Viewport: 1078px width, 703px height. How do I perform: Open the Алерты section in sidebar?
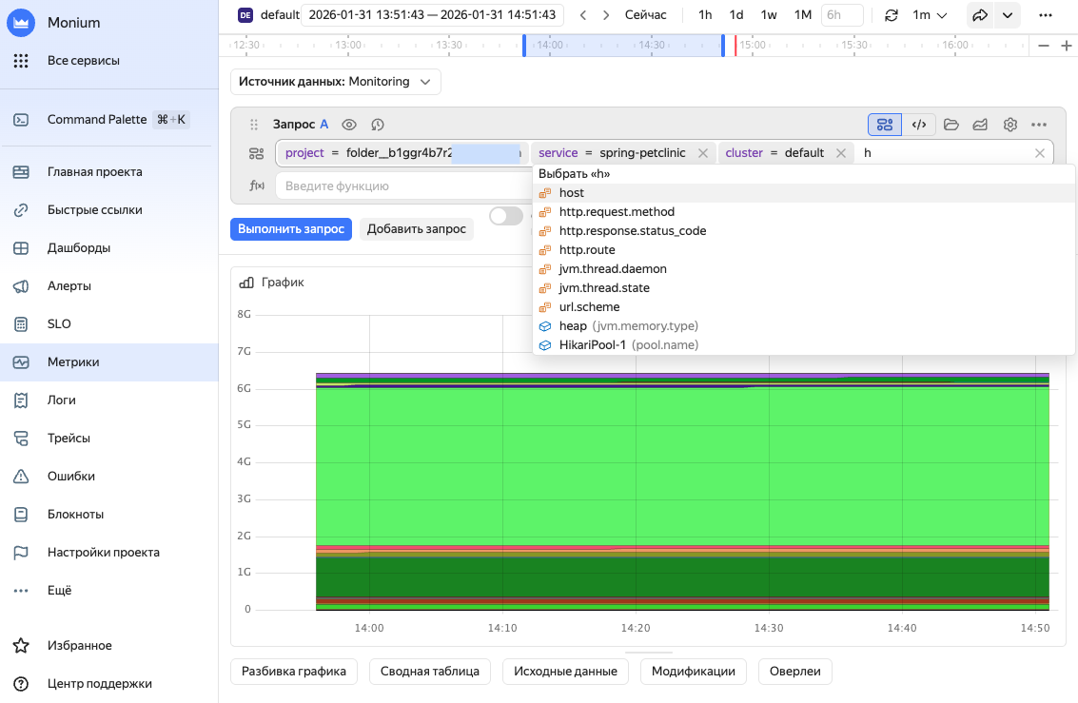[69, 285]
